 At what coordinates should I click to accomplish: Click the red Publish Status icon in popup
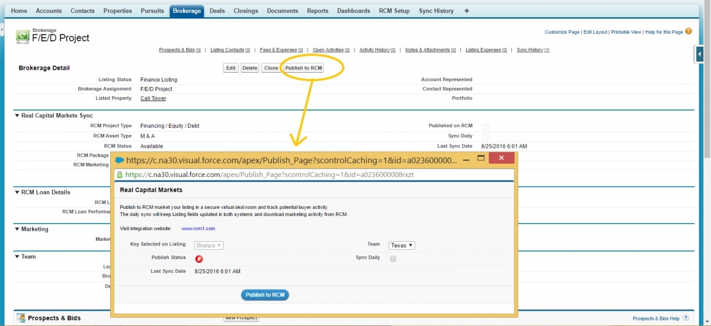point(199,259)
